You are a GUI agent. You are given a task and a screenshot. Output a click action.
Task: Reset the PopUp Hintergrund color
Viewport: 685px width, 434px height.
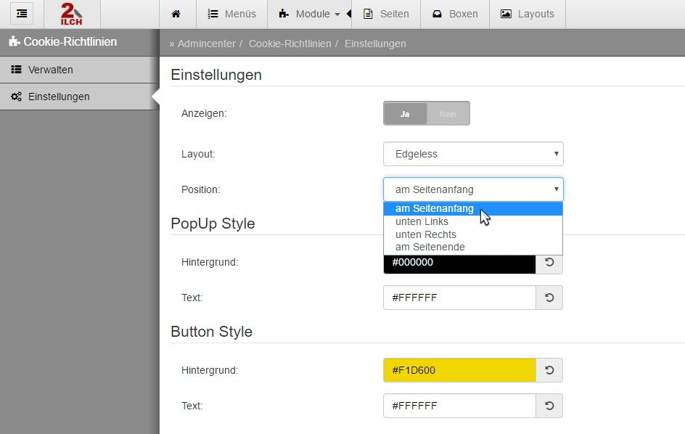(x=549, y=263)
